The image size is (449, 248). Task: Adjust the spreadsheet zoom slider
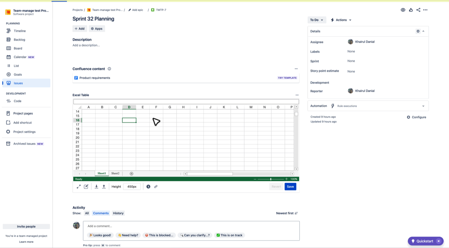[271, 179]
